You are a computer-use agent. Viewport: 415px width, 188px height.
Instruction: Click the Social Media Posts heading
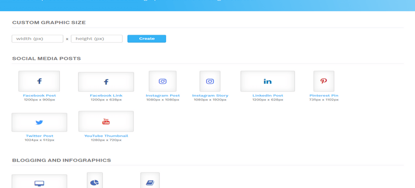pos(47,59)
